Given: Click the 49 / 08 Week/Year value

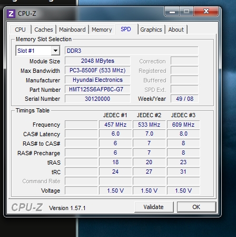Looking at the screenshot, I should click(184, 99).
